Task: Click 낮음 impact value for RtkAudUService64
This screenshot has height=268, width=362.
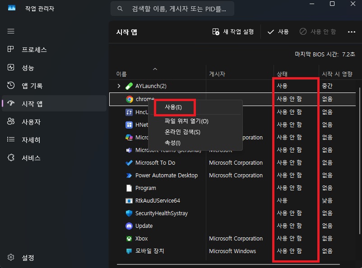Action: click(327, 201)
